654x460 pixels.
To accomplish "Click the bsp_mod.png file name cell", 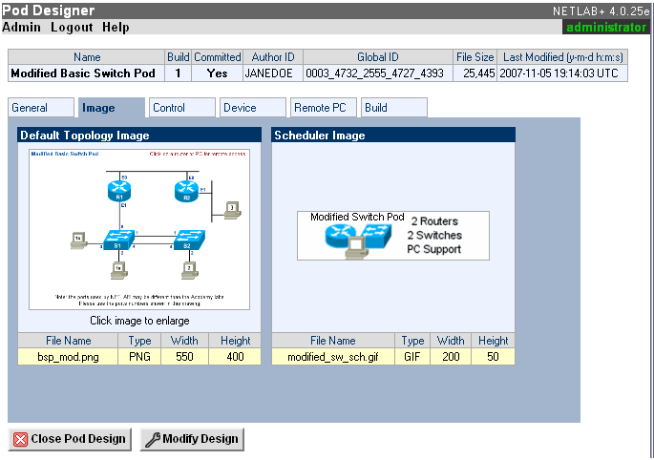I will pos(68,356).
